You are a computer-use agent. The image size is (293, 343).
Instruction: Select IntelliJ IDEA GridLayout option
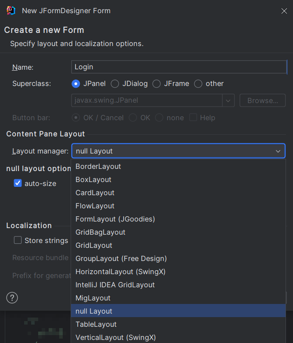tap(115, 285)
